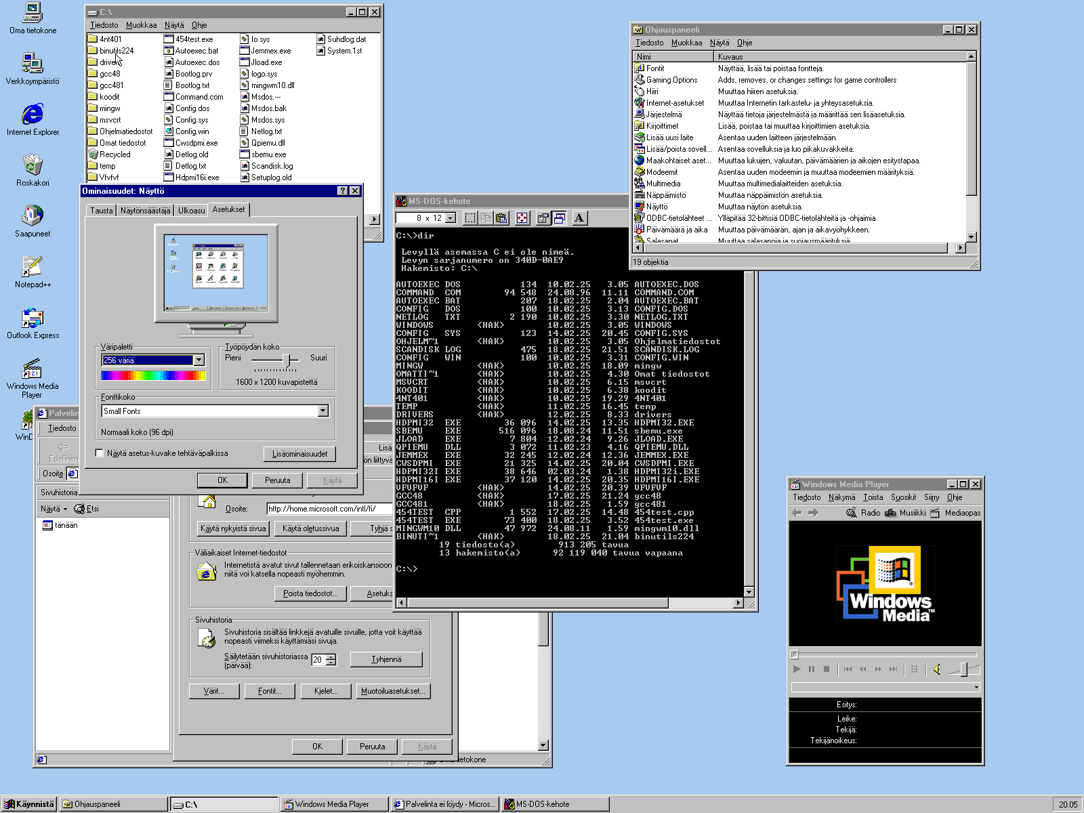Open the Näytä dropdown in Sivuhistoria pane
Image resolution: width=1084 pixels, height=813 pixels.
click(x=54, y=509)
